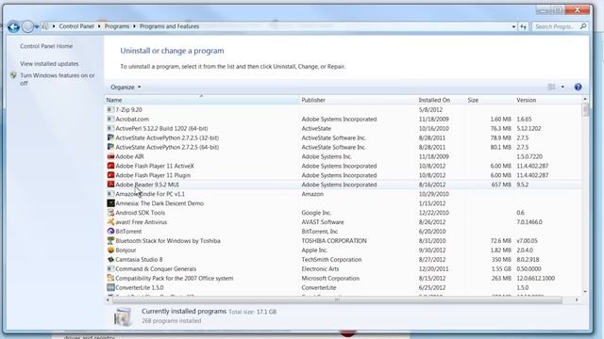Click the 1.55 GB size cell

[x=501, y=268]
